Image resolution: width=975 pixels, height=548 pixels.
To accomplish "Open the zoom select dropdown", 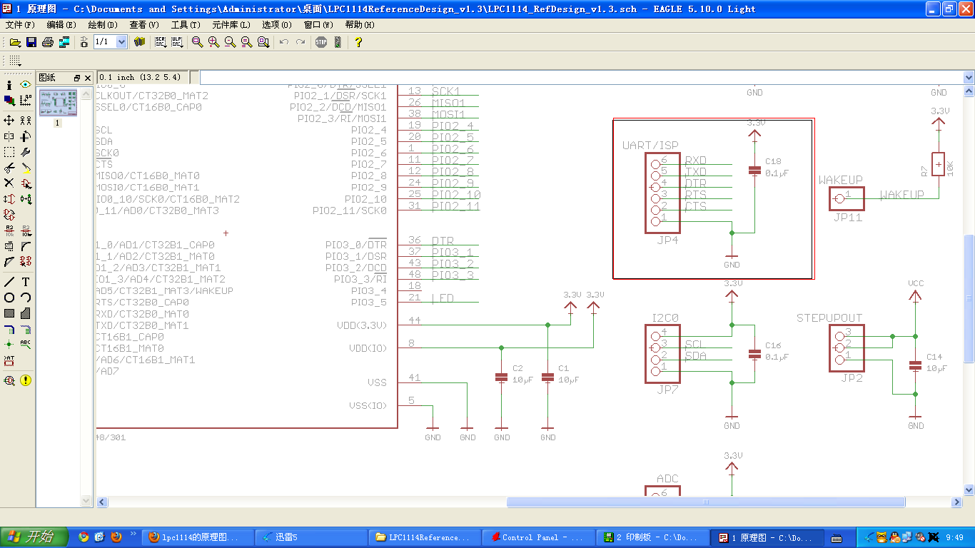I will [263, 42].
